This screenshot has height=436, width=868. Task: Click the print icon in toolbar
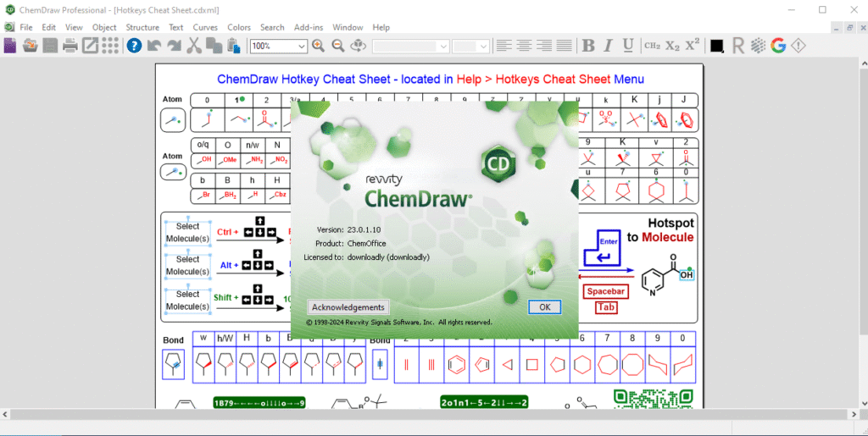tap(70, 46)
